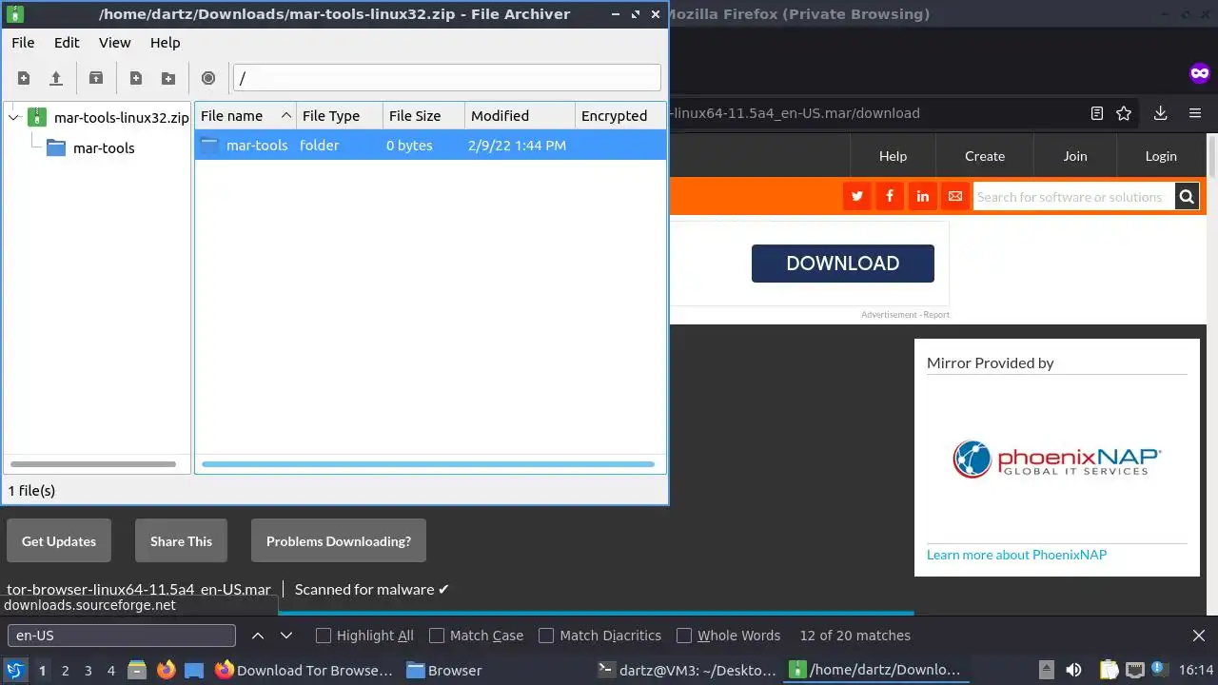This screenshot has width=1218, height=685.
Task: Click SourceForge search magnifier icon
Action: pyautogui.click(x=1187, y=197)
